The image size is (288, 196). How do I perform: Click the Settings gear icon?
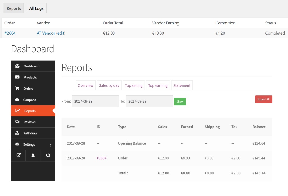click(x=17, y=144)
